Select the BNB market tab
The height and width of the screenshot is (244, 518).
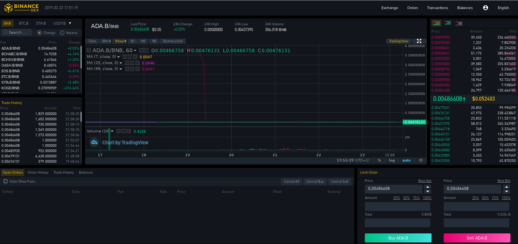coord(7,23)
